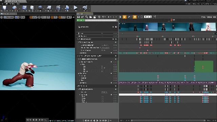The image size is (217, 122).
Task: Toggle the orange auto-key button
Action: 124,17
